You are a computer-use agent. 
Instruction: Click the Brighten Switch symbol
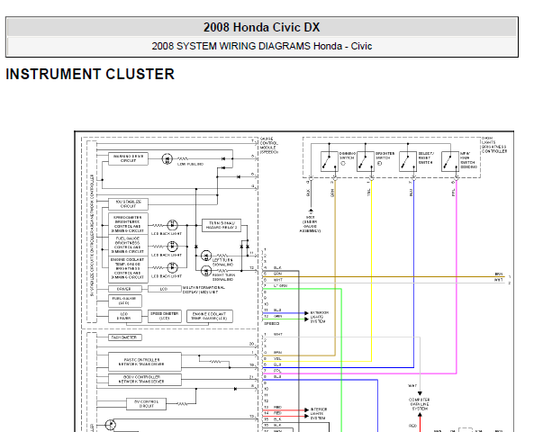point(366,161)
